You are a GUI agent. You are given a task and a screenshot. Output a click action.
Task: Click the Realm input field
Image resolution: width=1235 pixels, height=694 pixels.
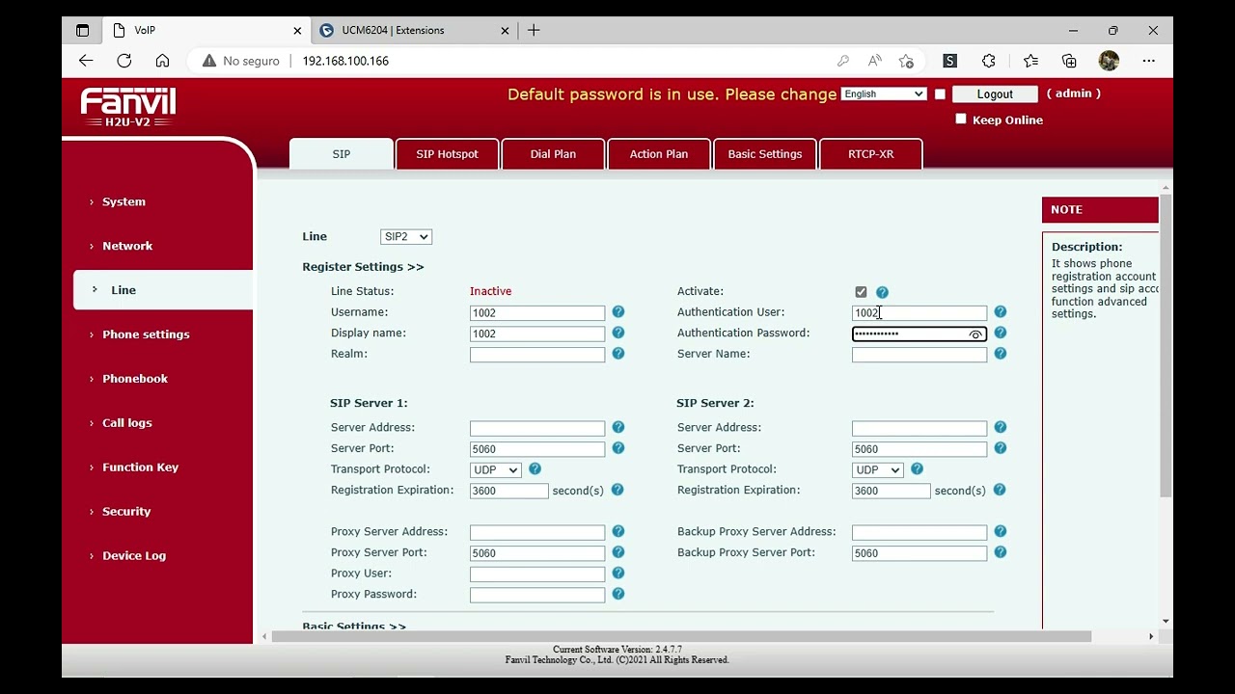tap(537, 355)
